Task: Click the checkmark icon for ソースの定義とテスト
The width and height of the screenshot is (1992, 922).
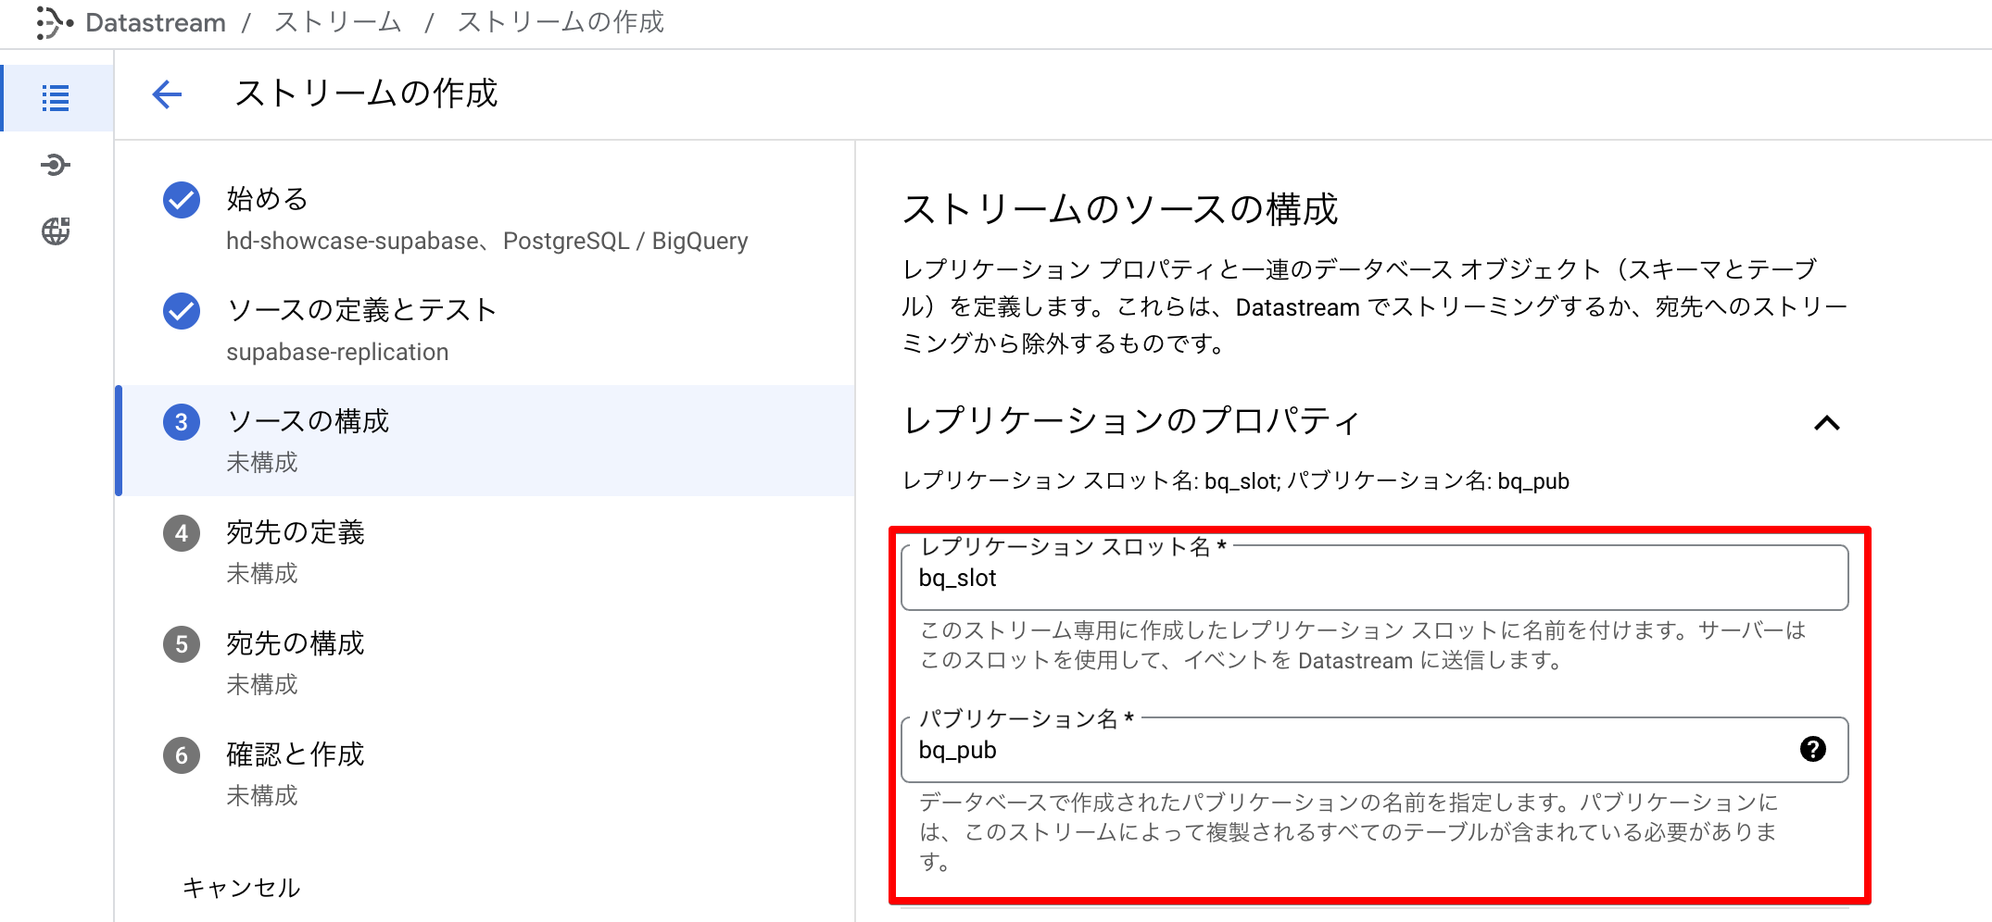Action: point(182,311)
